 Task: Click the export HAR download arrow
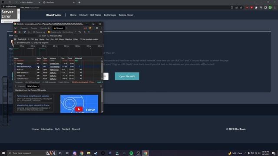(89, 32)
